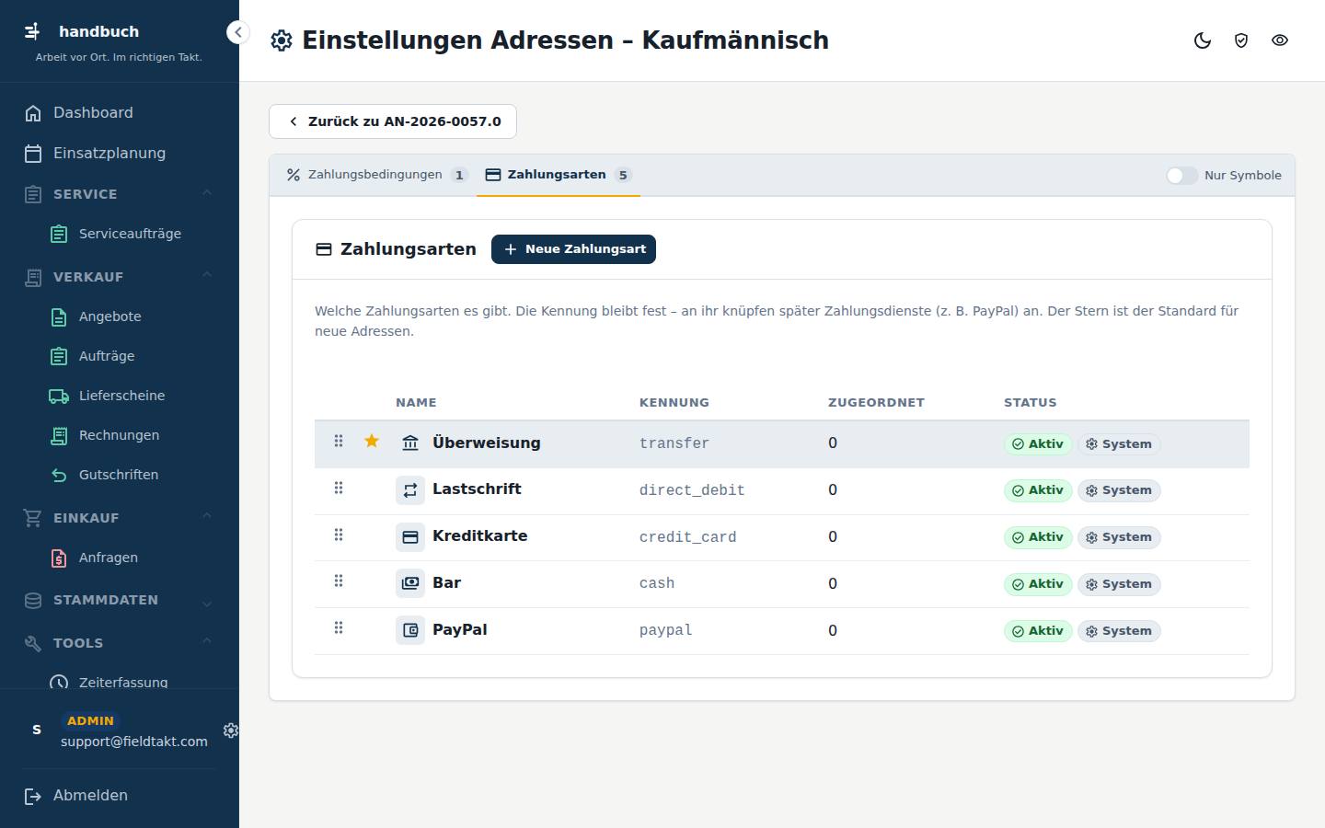Click the Kreditkarte card icon

(x=410, y=537)
